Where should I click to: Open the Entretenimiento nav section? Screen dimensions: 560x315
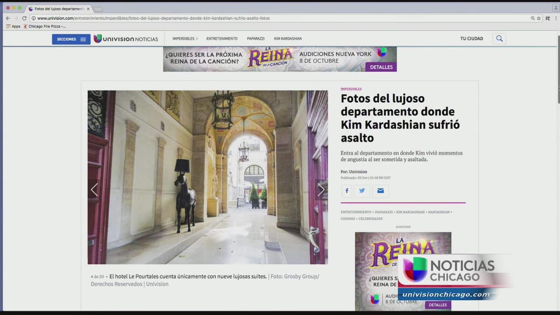click(x=222, y=38)
